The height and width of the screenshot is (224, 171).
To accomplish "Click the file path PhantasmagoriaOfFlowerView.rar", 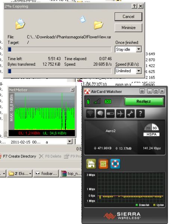I will click(69, 37).
